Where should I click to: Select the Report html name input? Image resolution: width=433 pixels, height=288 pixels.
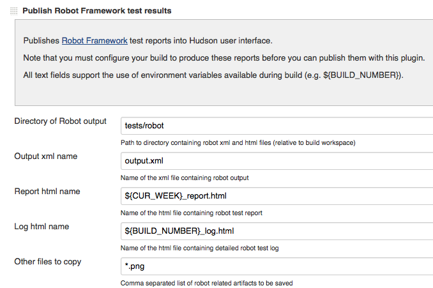point(276,196)
